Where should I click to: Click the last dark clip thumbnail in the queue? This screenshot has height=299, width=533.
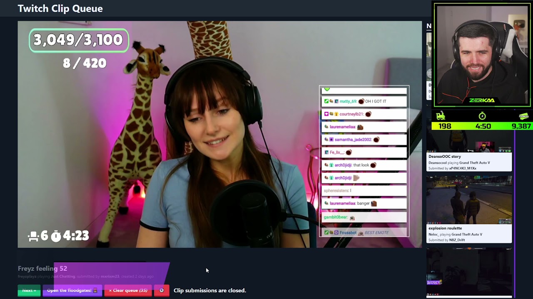point(469,272)
